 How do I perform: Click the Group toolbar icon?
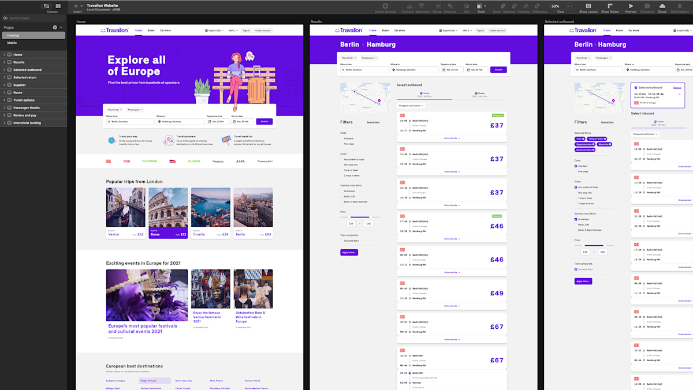click(437, 6)
